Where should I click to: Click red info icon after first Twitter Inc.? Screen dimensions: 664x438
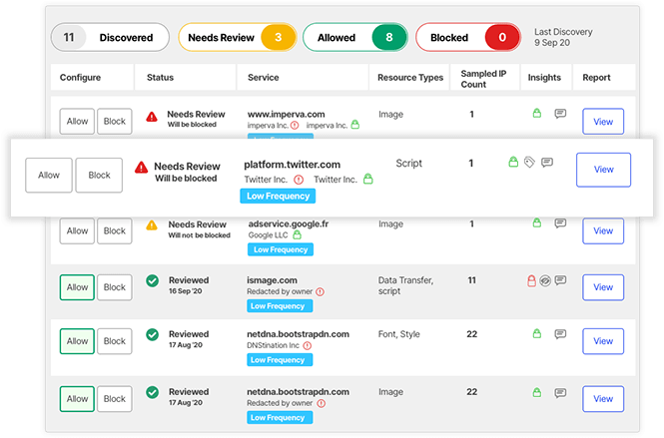(x=299, y=180)
